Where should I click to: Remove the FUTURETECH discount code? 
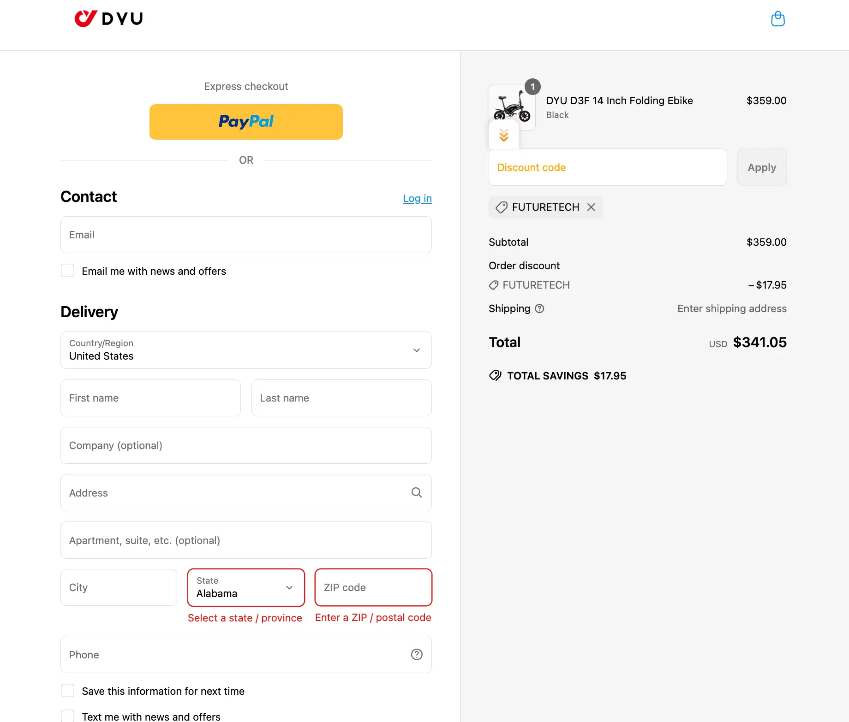pyautogui.click(x=591, y=207)
